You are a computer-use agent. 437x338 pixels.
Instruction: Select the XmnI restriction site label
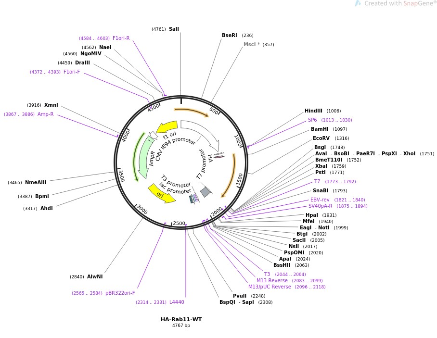(x=51, y=105)
